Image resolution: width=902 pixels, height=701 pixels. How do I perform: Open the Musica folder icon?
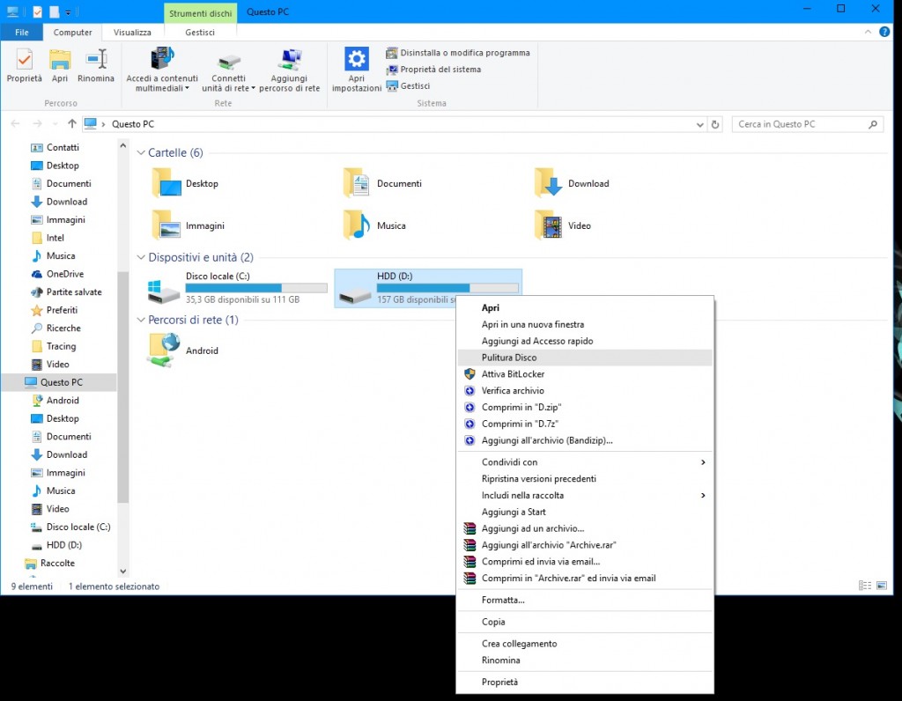tap(357, 225)
